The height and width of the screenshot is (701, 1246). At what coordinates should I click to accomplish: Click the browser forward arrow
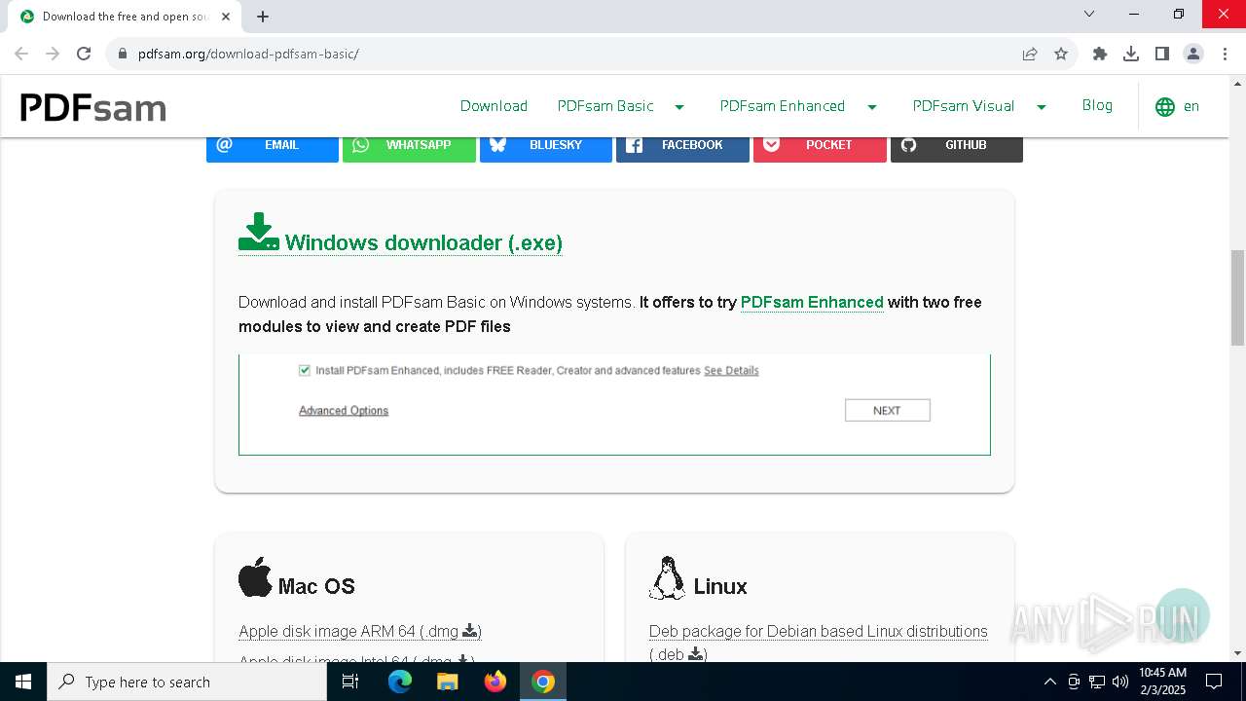pyautogui.click(x=53, y=54)
